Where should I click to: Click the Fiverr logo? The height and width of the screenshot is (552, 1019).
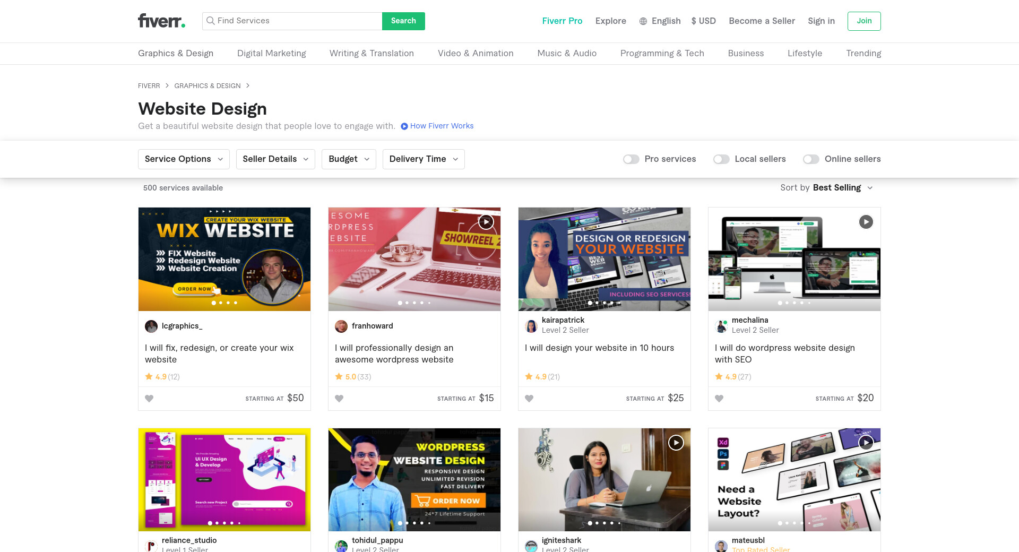coord(161,21)
